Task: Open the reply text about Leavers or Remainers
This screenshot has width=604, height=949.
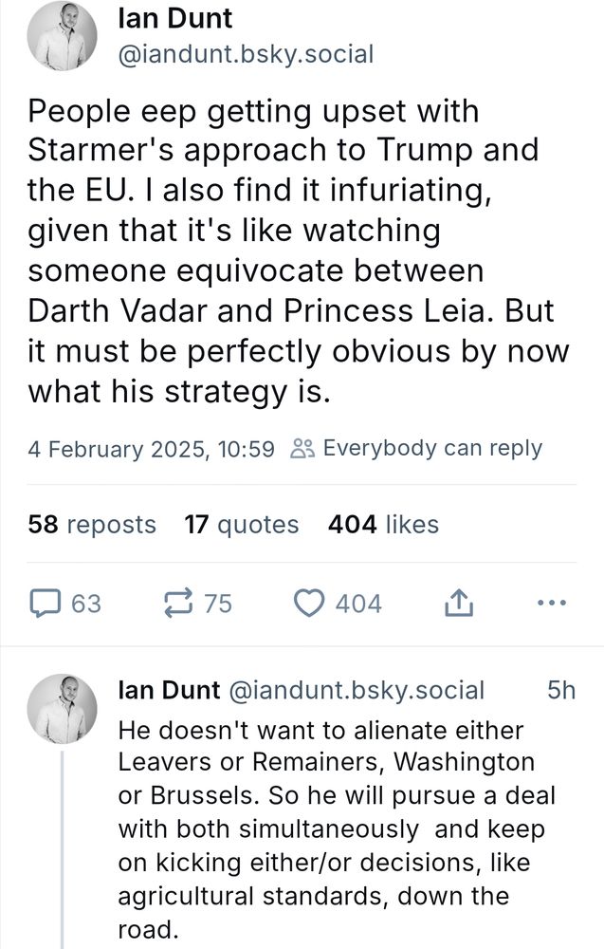Action: pos(332,828)
